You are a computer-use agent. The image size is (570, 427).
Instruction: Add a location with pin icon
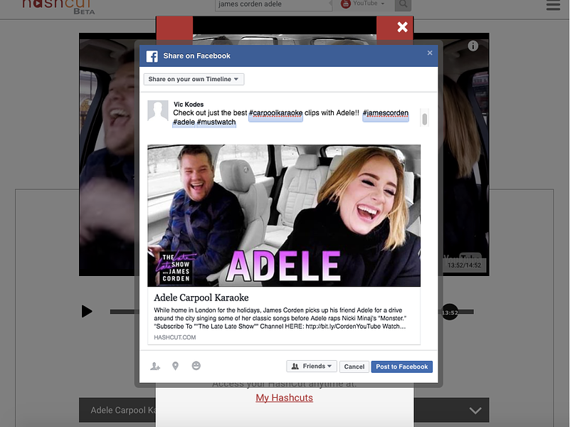pyautogui.click(x=175, y=367)
